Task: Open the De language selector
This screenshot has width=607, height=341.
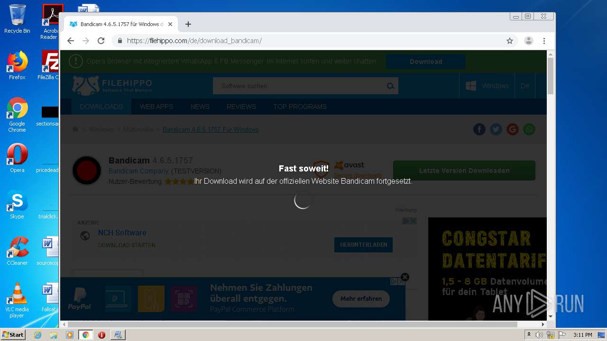Action: [x=525, y=86]
